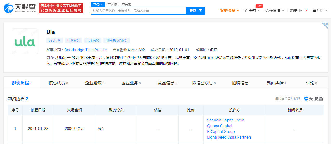Click the 信息由企名片提供 source note

pyautogui.click(x=288, y=99)
